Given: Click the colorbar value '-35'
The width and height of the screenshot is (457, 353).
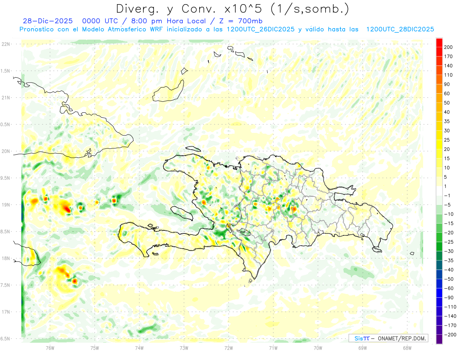Looking at the screenshot, I should pyautogui.click(x=449, y=260).
